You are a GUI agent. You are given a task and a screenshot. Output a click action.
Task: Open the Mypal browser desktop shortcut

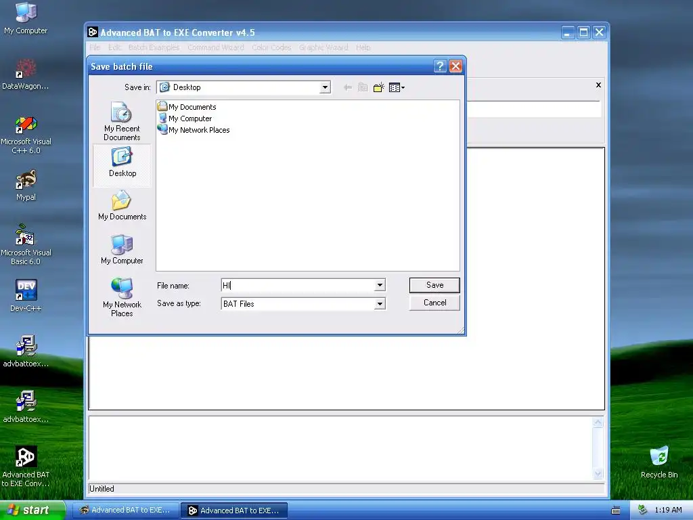tap(26, 186)
